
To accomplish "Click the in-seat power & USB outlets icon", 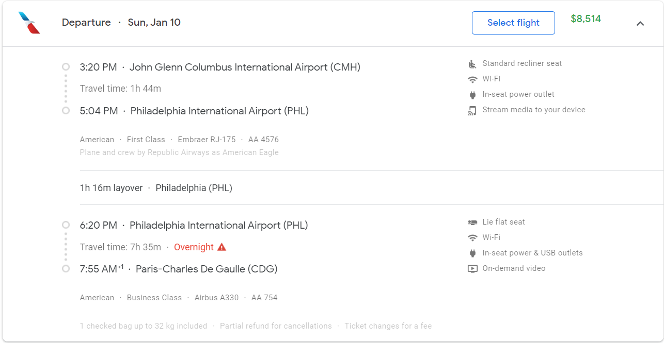I will pos(472,253).
